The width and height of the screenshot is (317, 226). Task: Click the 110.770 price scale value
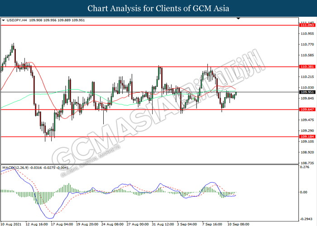pos(307,44)
